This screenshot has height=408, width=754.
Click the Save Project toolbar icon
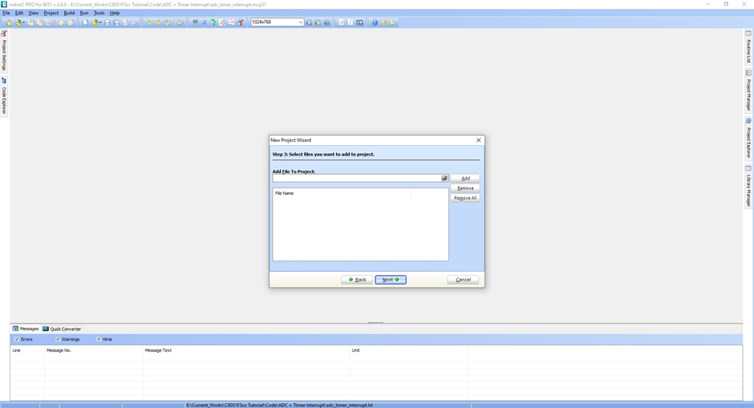(30, 22)
